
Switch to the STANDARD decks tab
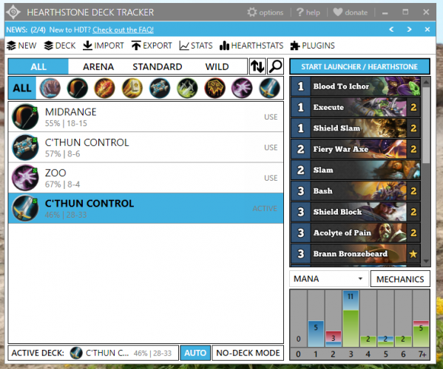[158, 67]
